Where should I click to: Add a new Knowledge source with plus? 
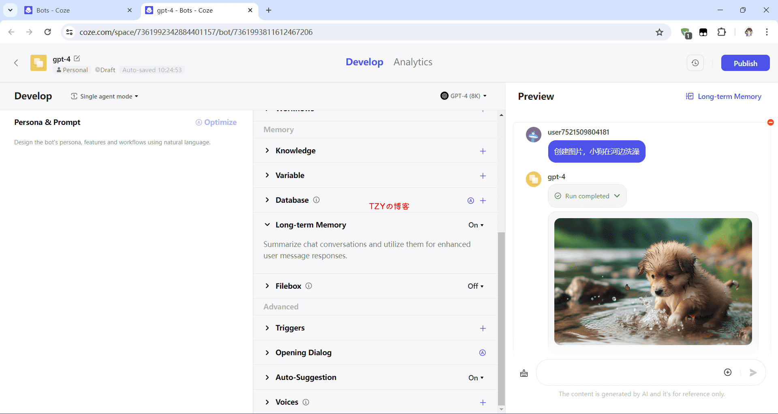pyautogui.click(x=483, y=151)
